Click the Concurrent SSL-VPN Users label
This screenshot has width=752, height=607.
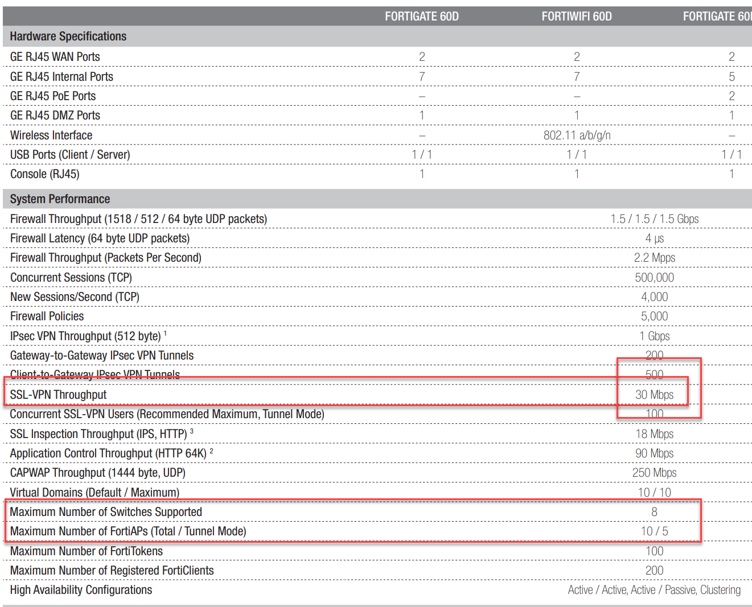coord(167,414)
